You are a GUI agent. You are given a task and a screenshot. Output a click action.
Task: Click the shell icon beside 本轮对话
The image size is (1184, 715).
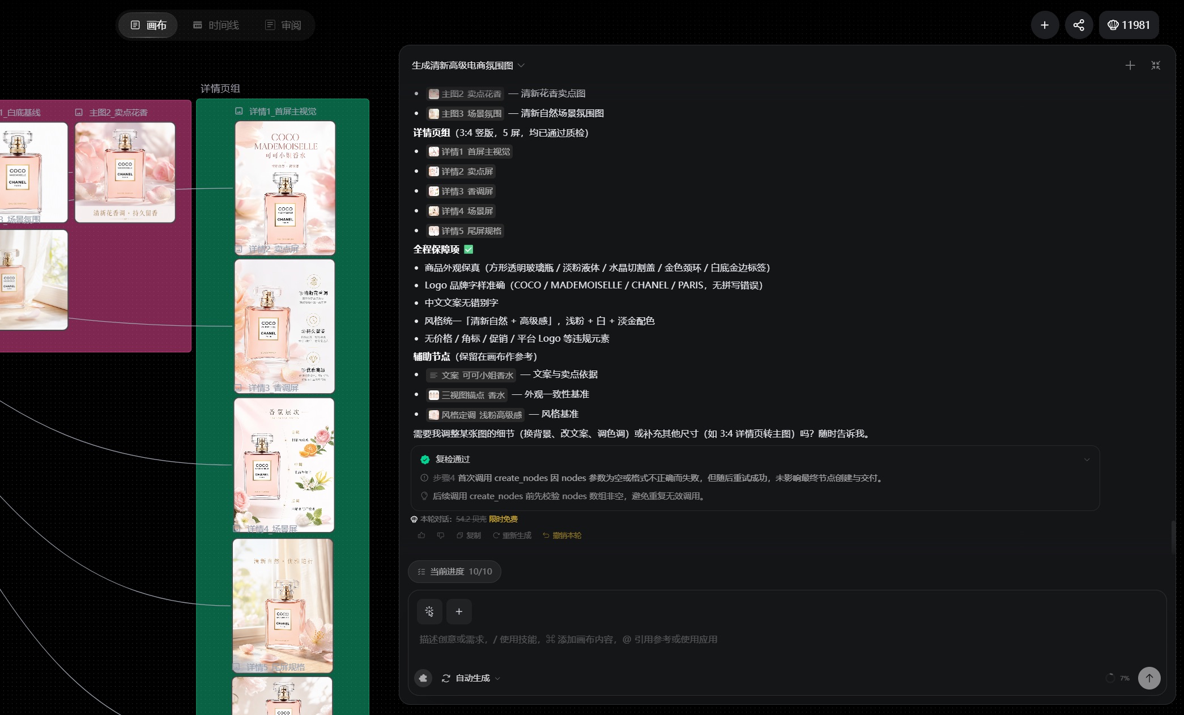414,519
